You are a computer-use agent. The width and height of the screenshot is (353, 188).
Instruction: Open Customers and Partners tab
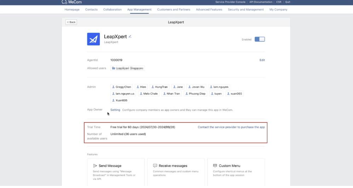[x=174, y=10]
